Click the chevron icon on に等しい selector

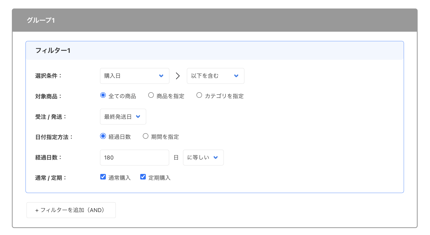(216, 157)
